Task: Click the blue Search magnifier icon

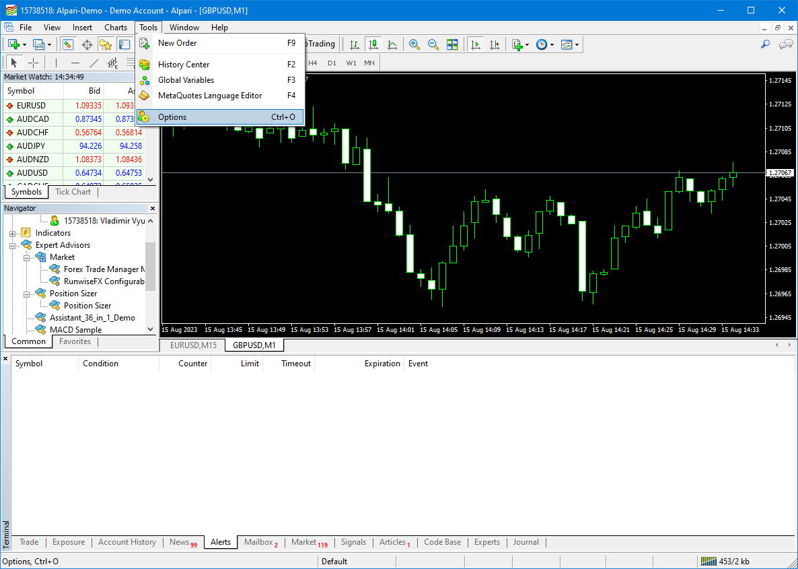Action: coord(765,44)
